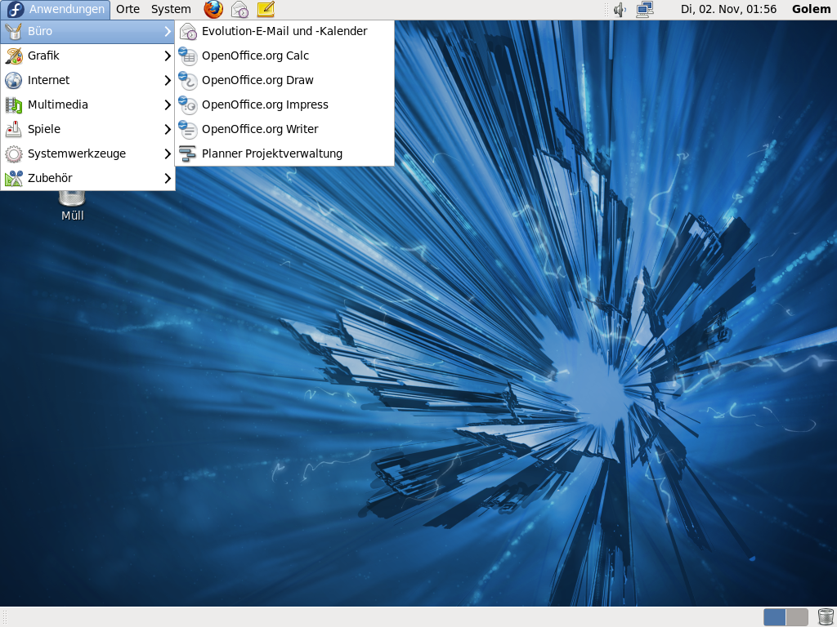This screenshot has width=837, height=627.
Task: Launch Firefox from the top panel
Action: click(x=213, y=10)
